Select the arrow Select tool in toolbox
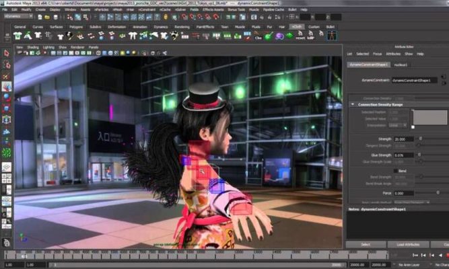 (x=6, y=52)
